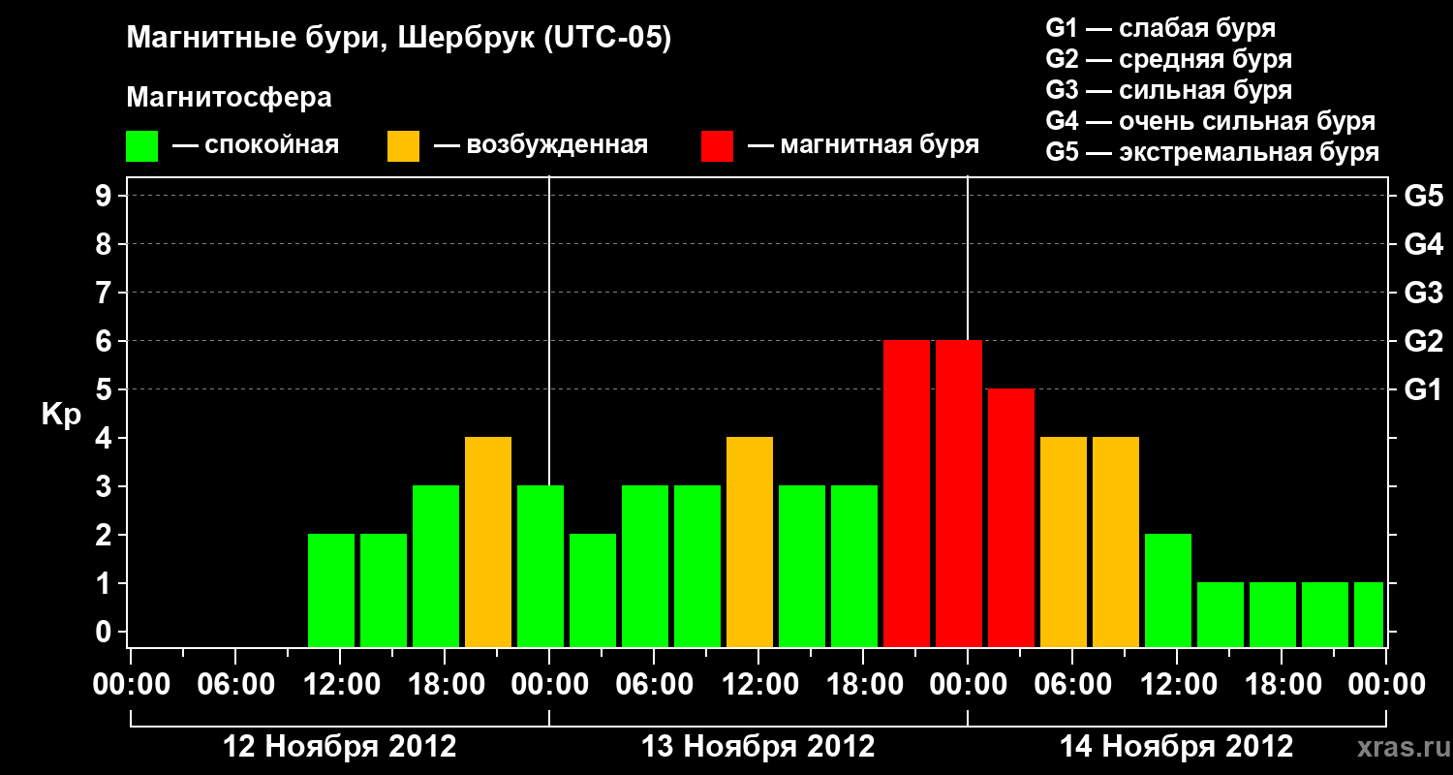1453x775 pixels.
Task: Click the 00:00 label between 12 and 13 Ноября
Action: (549, 685)
